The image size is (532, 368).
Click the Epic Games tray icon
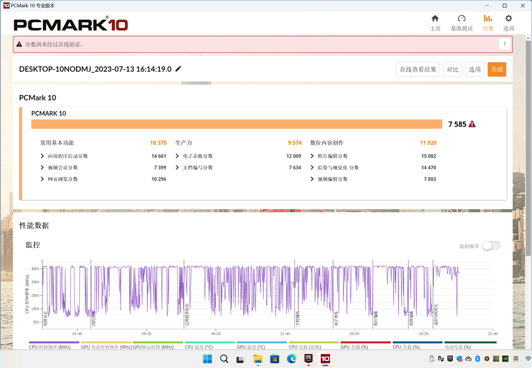point(450,358)
